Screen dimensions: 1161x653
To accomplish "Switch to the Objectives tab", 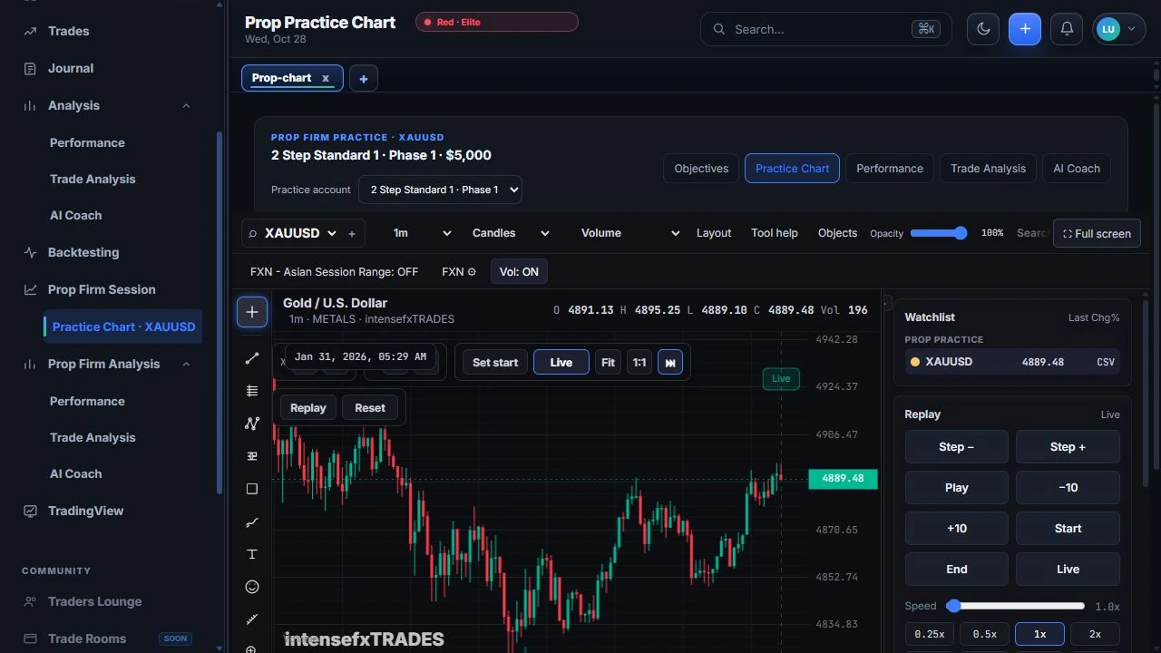I will [701, 169].
